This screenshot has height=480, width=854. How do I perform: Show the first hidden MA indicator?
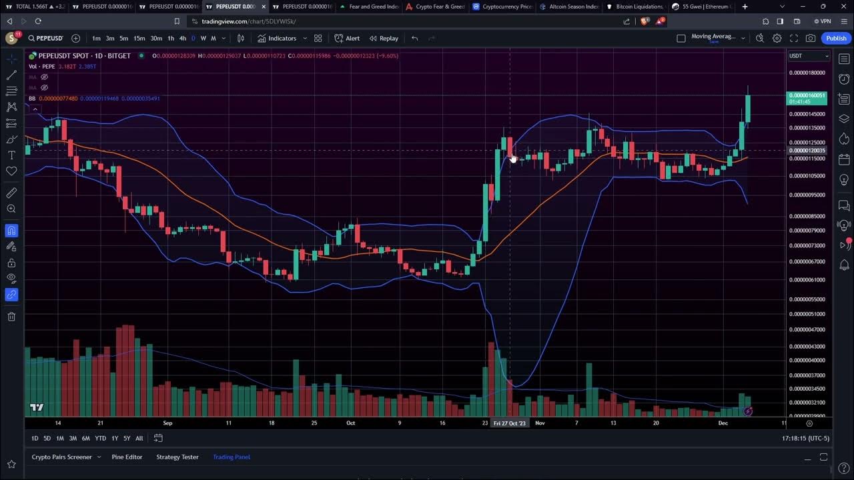click(x=45, y=77)
